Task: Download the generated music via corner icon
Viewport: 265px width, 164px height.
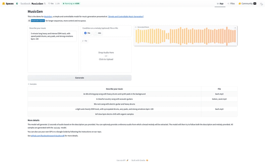Action: (x=235, y=28)
